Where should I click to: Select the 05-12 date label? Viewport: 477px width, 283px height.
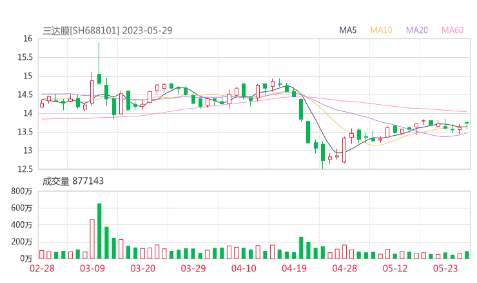point(395,268)
